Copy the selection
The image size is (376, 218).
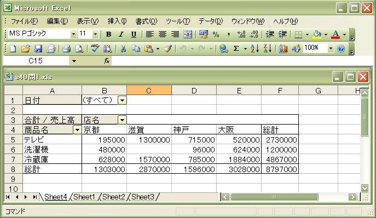click(x=136, y=49)
